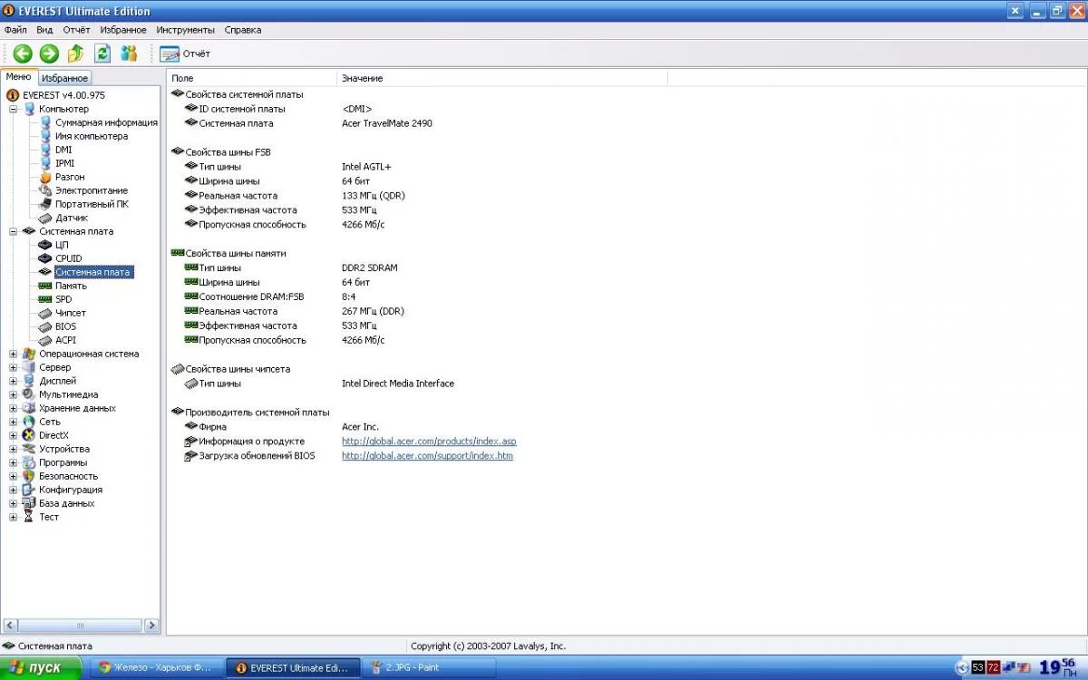The width and height of the screenshot is (1088, 680).
Task: Click the Поле column header
Action: point(251,78)
